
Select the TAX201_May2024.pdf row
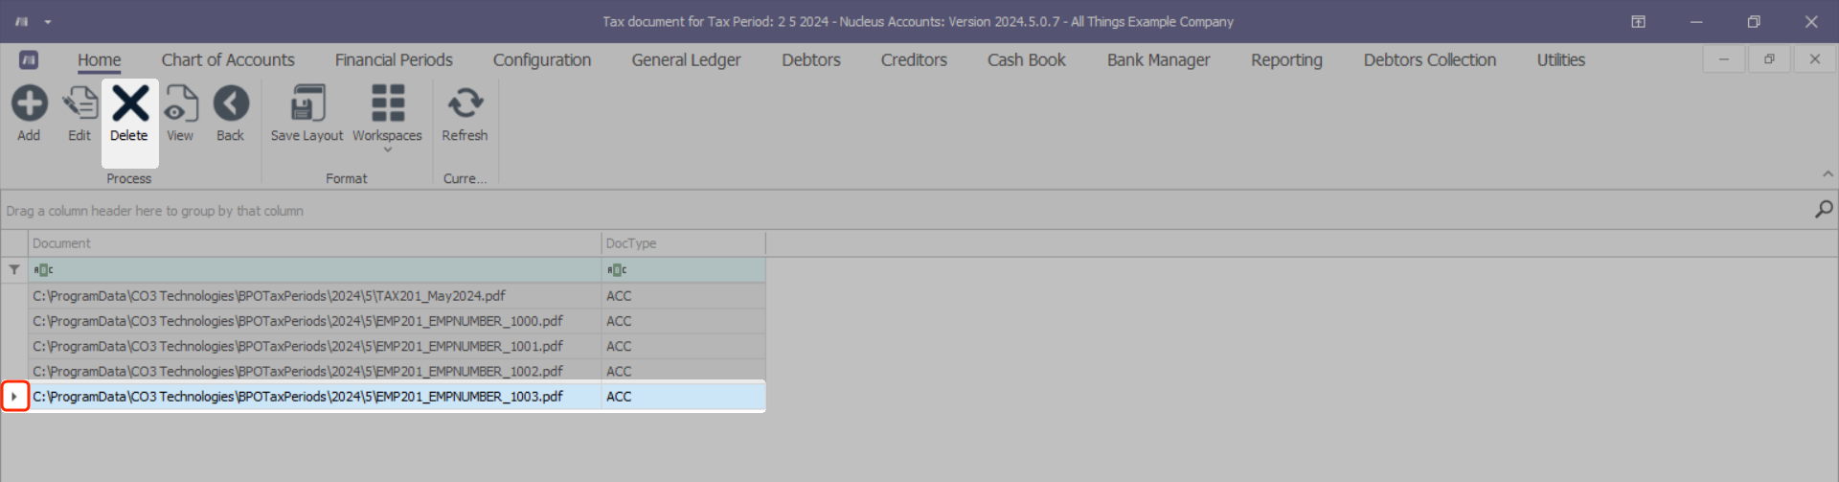point(397,296)
